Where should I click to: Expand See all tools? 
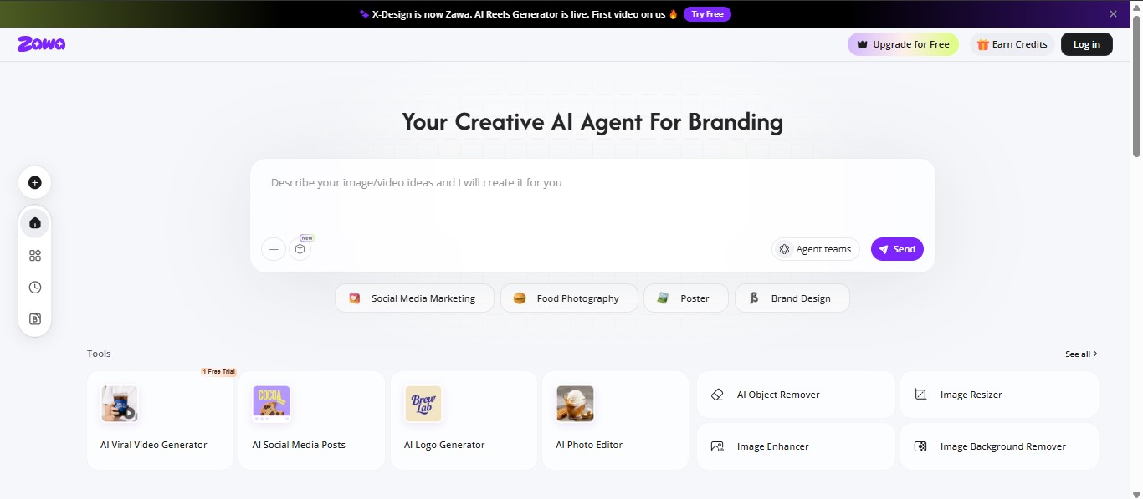coord(1081,354)
